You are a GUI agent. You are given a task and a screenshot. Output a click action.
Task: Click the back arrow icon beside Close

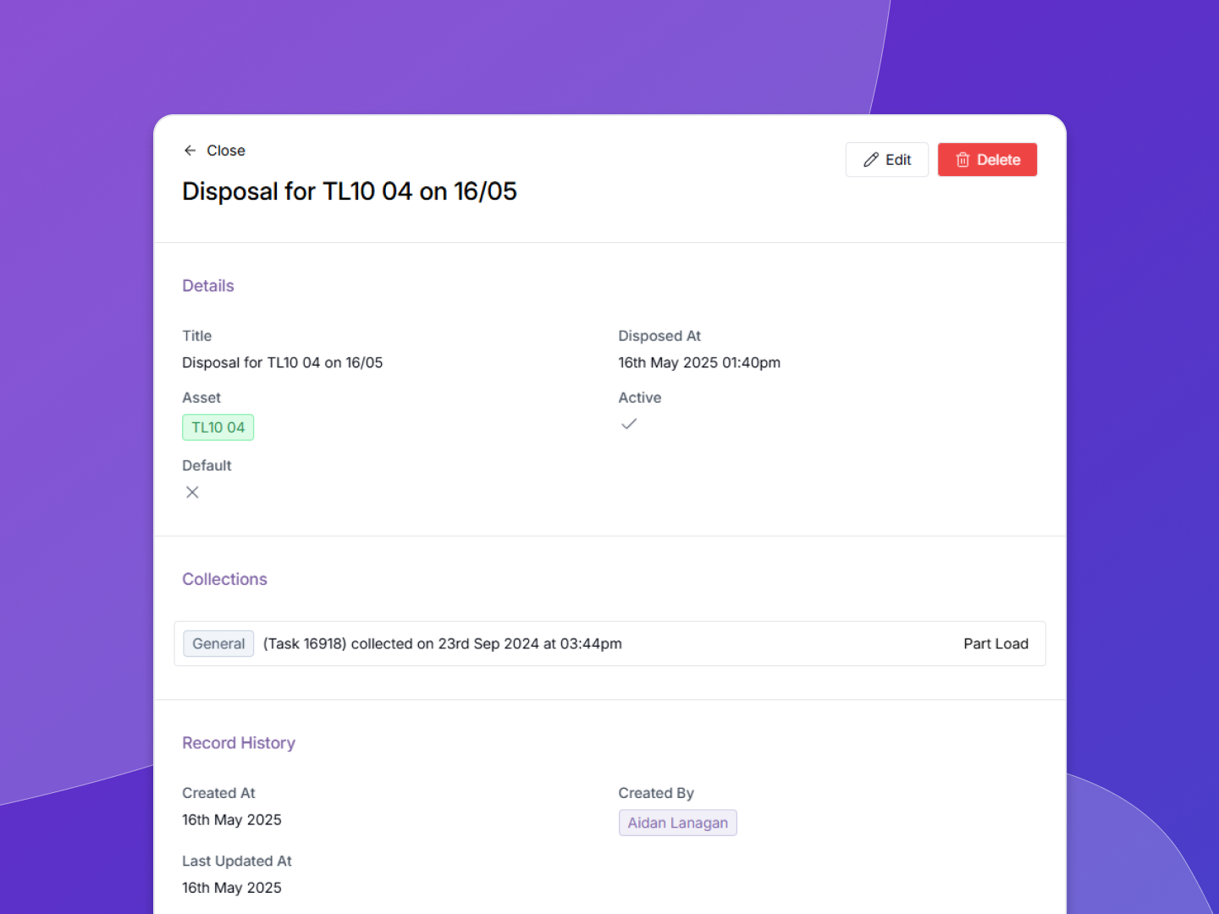click(190, 151)
